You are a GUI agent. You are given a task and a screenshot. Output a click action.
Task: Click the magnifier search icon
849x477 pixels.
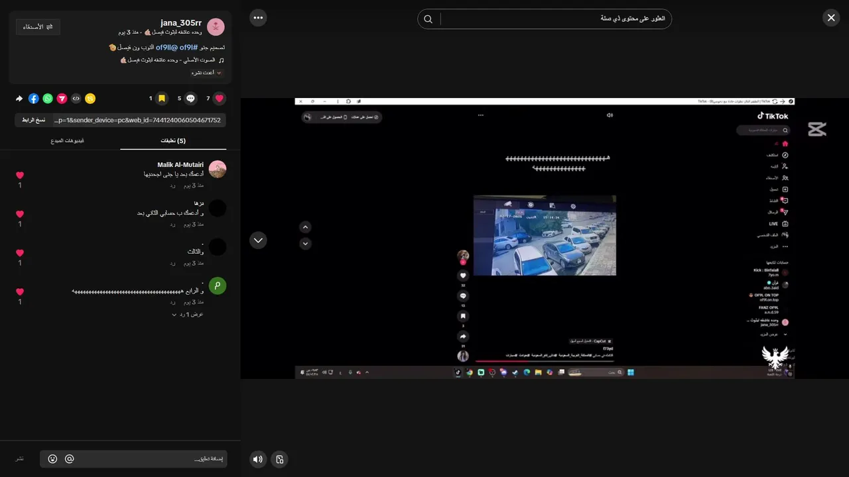[x=428, y=19]
